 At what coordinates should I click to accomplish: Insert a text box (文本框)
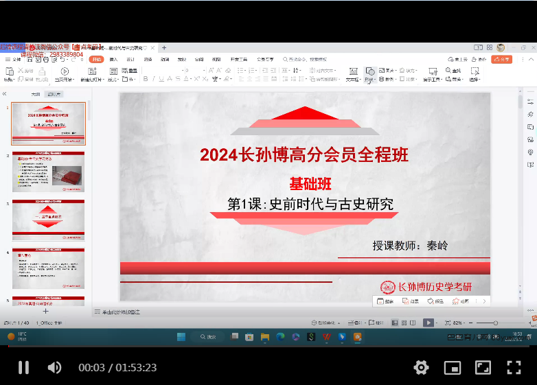point(354,74)
